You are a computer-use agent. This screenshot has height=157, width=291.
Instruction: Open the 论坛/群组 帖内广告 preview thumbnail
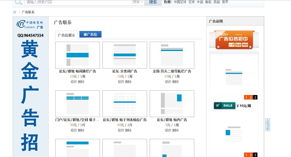(x=172, y=103)
